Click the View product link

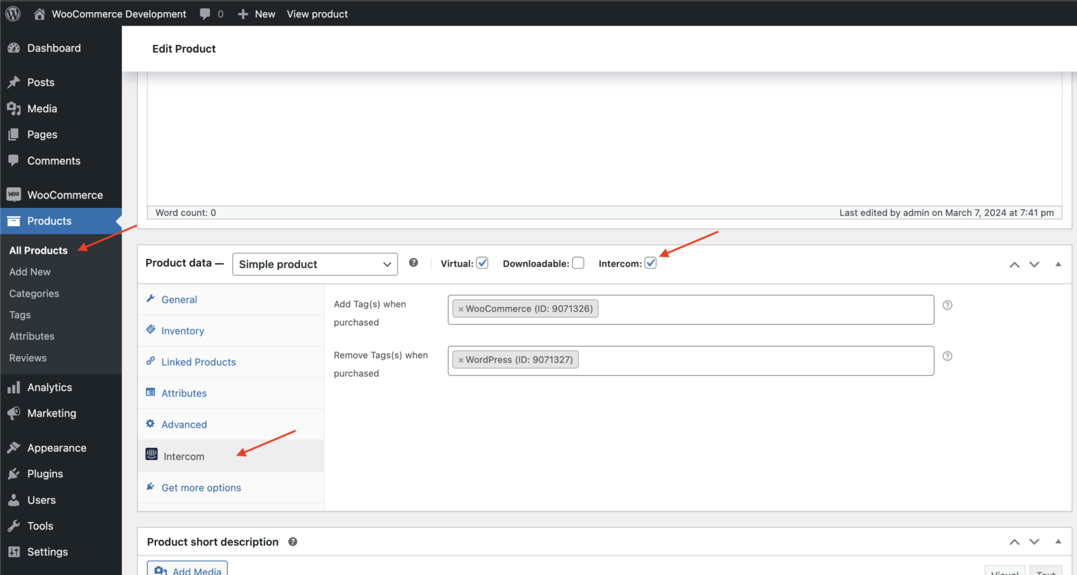(x=317, y=13)
